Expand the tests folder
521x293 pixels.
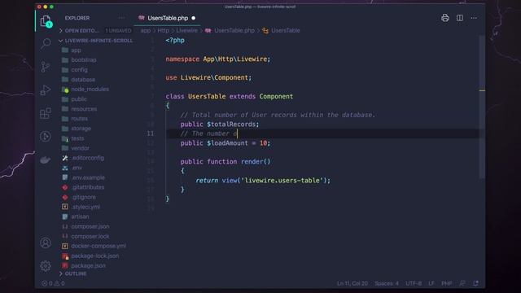pos(77,138)
